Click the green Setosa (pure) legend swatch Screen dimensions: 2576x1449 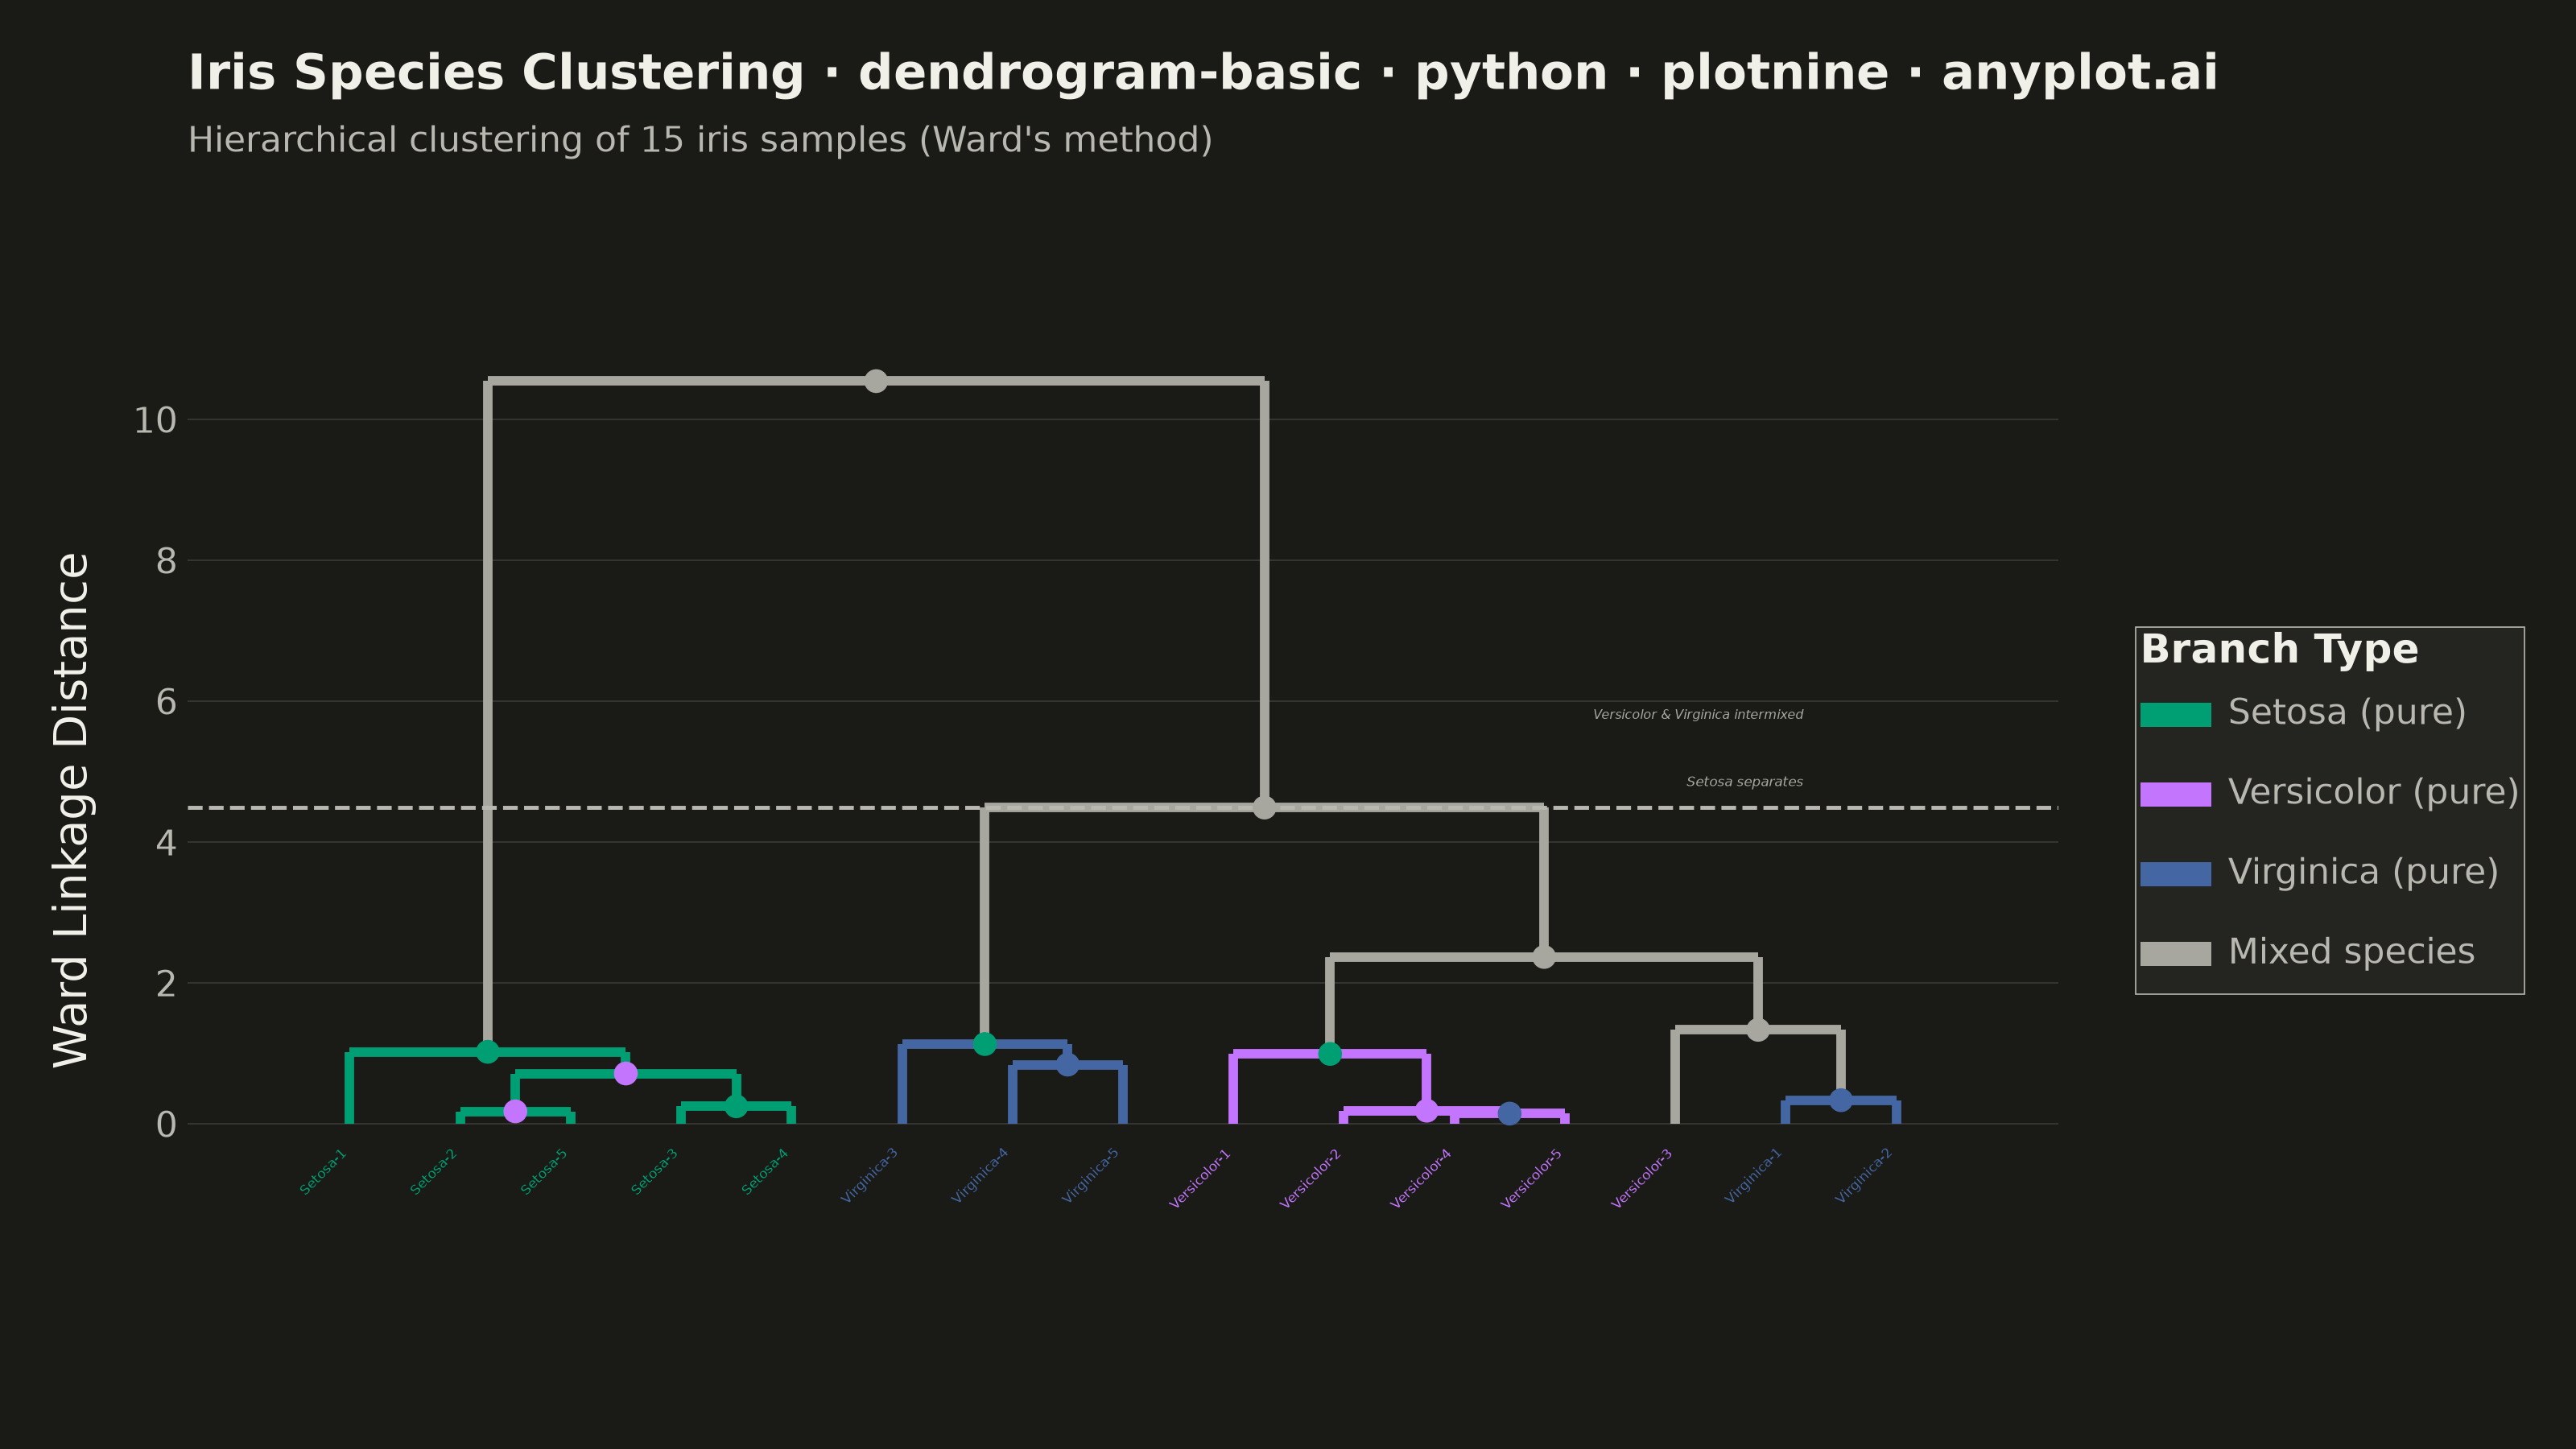coord(2175,714)
